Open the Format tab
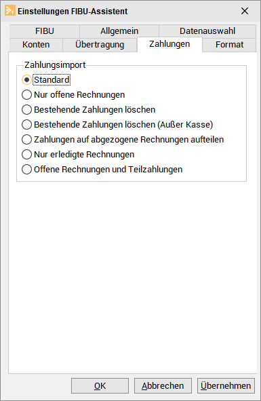 coord(229,45)
